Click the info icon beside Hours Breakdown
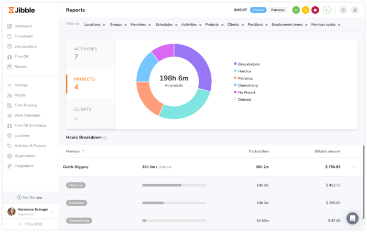 coord(105,138)
